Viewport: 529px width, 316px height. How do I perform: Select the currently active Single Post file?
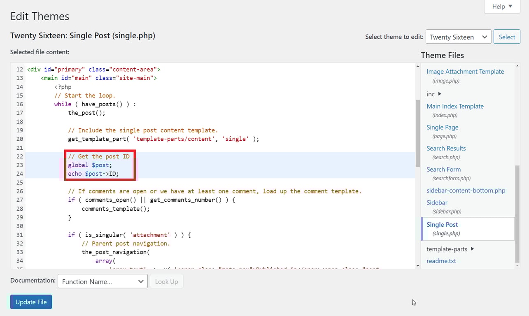[442, 224]
